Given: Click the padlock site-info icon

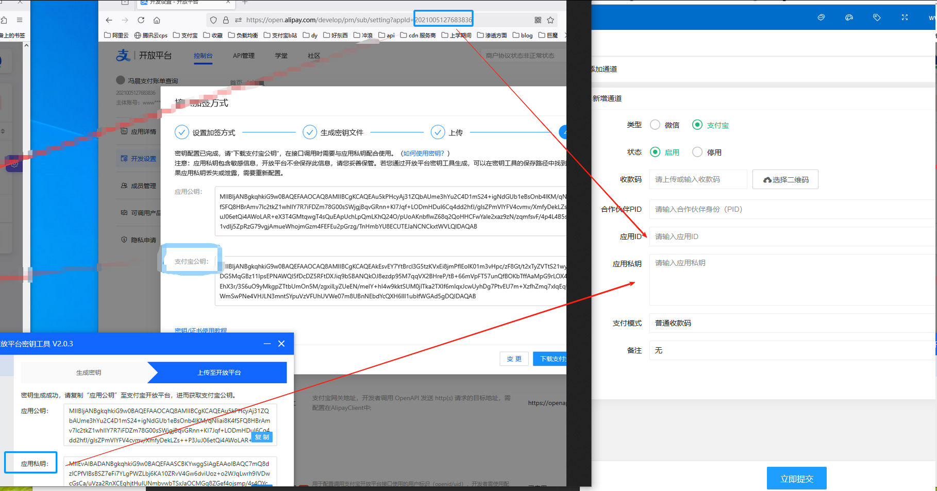Looking at the screenshot, I should pyautogui.click(x=226, y=20).
